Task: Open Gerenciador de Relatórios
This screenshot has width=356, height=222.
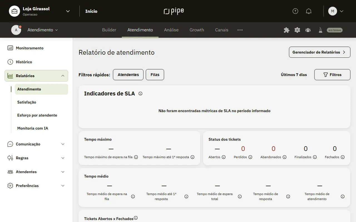Action: [320, 52]
